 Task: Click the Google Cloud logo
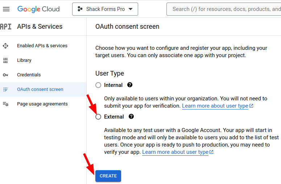pyautogui.click(x=38, y=9)
